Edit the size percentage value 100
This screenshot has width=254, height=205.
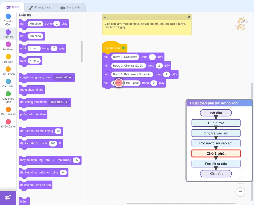tap(53, 143)
